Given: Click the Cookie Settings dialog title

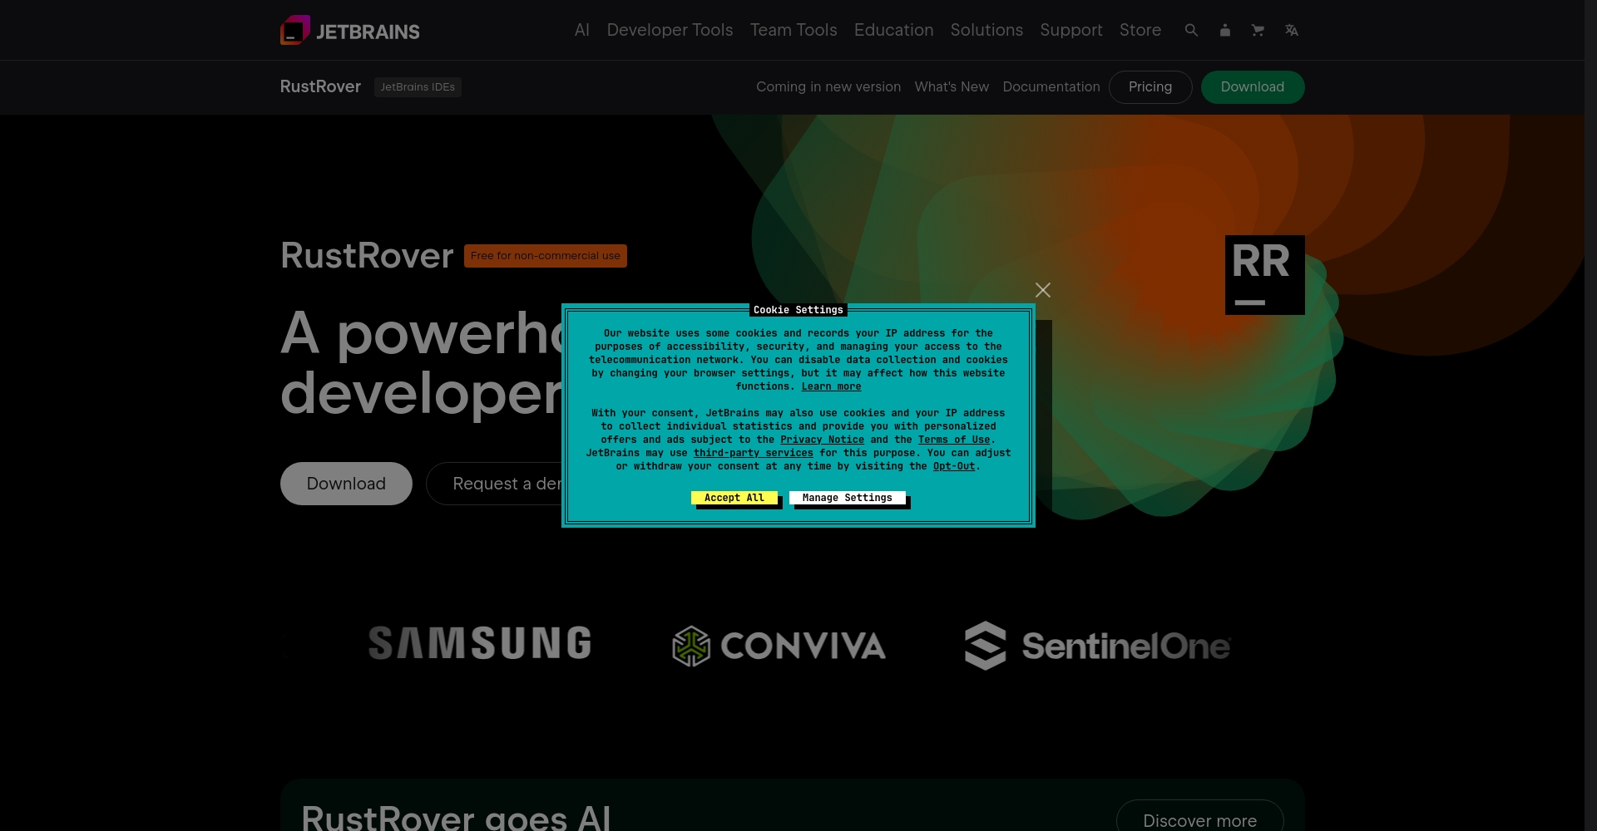Looking at the screenshot, I should pos(798,310).
